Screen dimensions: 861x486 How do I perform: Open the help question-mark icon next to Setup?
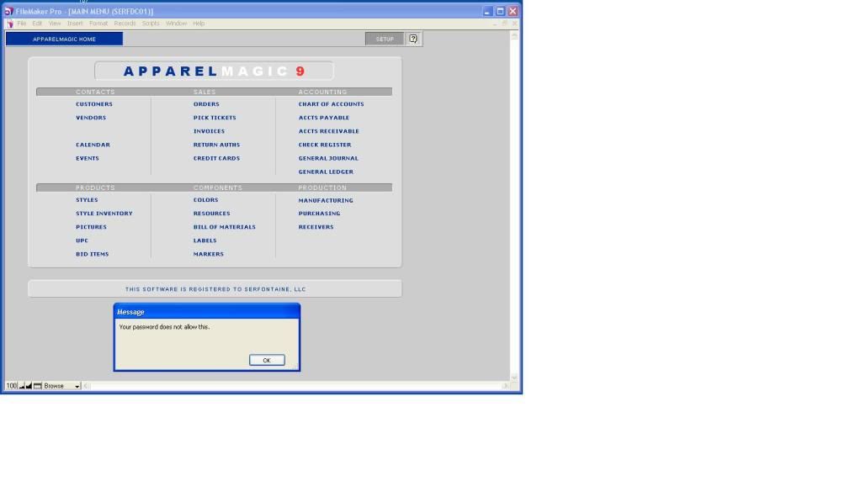pos(413,39)
